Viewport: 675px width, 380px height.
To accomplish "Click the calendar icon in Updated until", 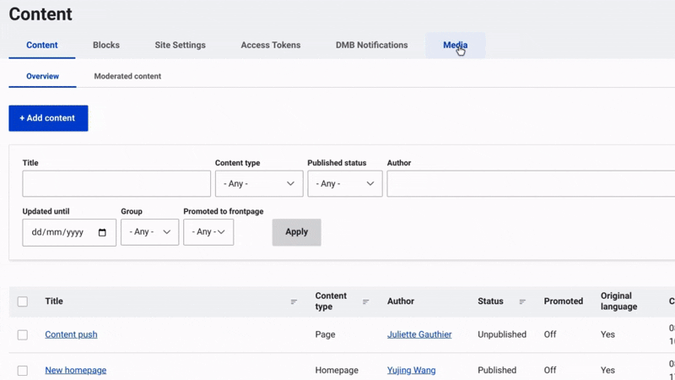I will click(102, 232).
